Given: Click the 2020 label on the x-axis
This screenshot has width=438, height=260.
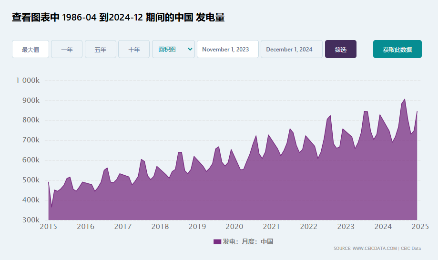Looking at the screenshot, I should (x=234, y=227).
